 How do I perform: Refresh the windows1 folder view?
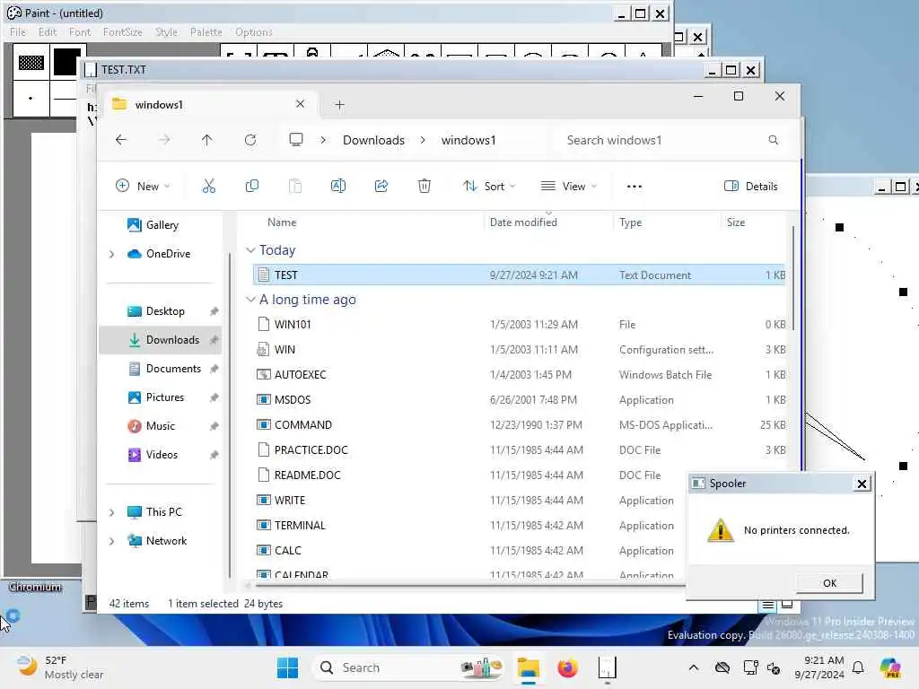point(250,140)
